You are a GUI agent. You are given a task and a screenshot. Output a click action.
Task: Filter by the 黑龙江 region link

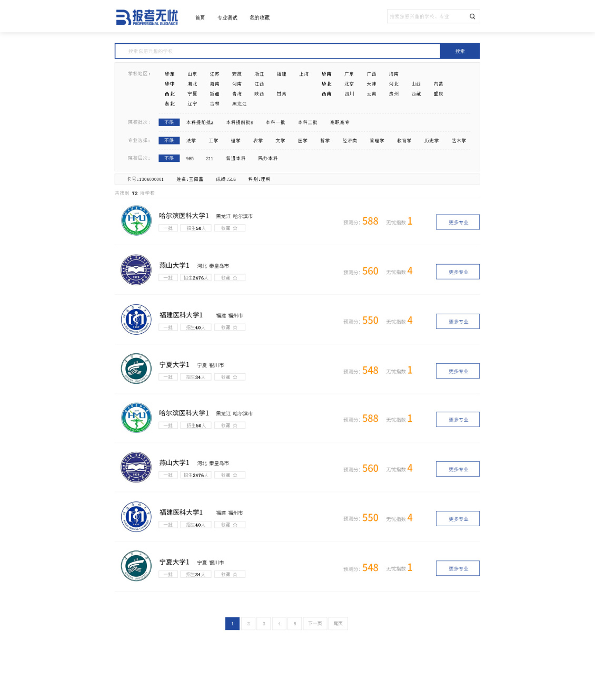(240, 104)
